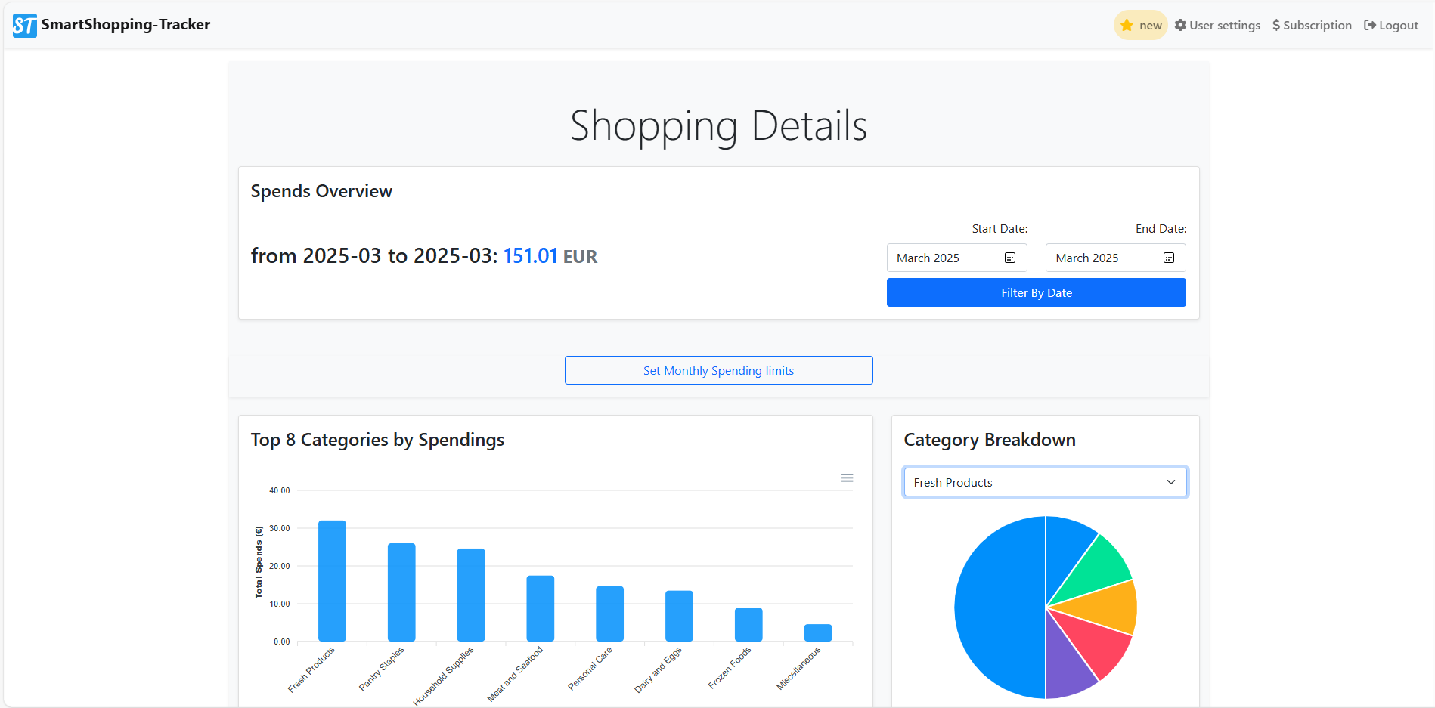1435x708 pixels.
Task: Click the SmartShopping-Tracker title link
Action: pyautogui.click(x=126, y=24)
